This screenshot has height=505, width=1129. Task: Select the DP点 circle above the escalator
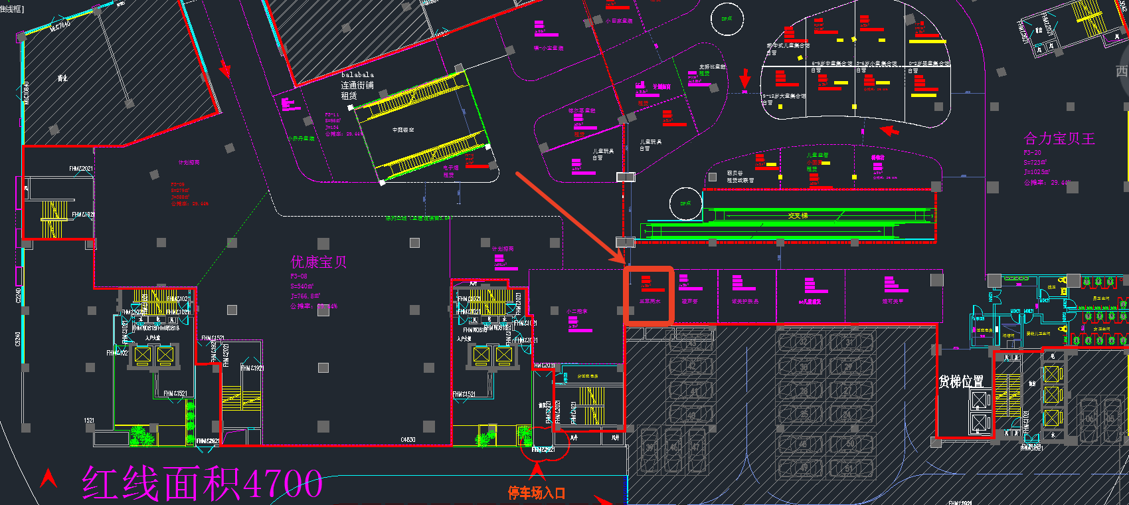pyautogui.click(x=685, y=204)
